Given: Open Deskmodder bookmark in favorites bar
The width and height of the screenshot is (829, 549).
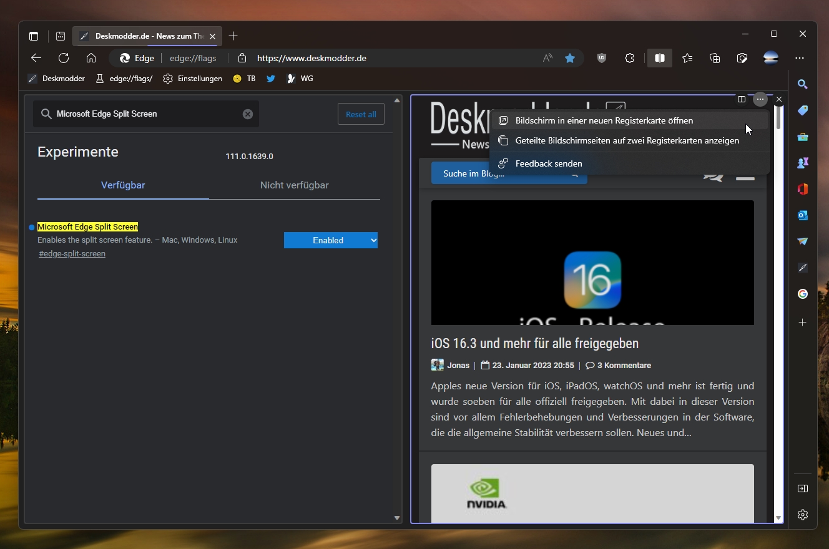Looking at the screenshot, I should (56, 79).
